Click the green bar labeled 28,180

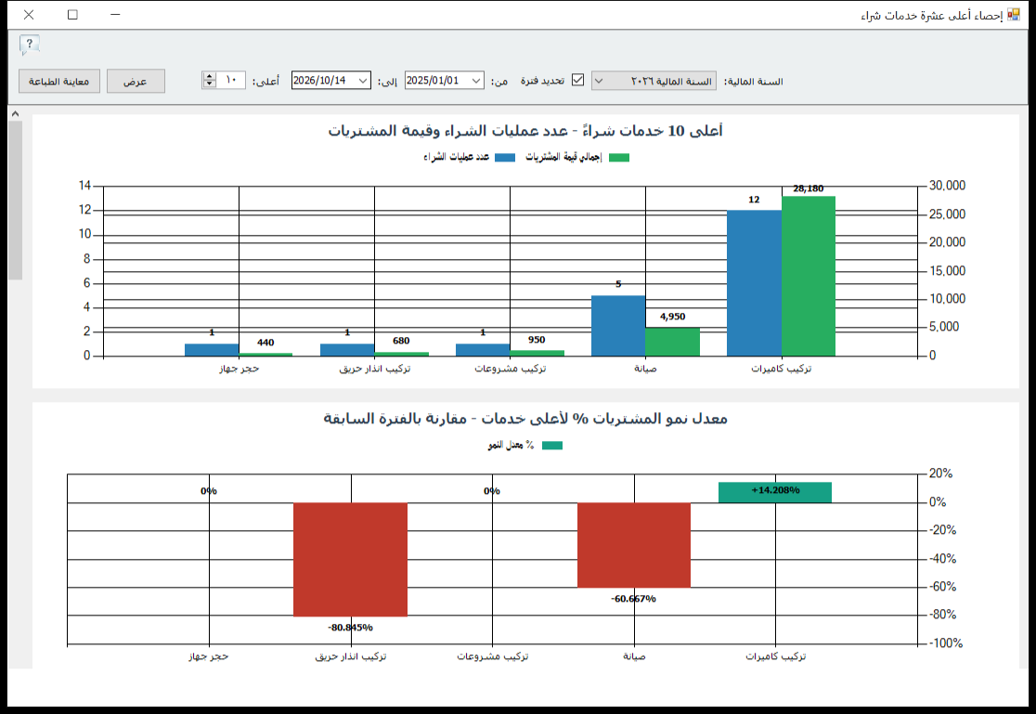tap(809, 277)
